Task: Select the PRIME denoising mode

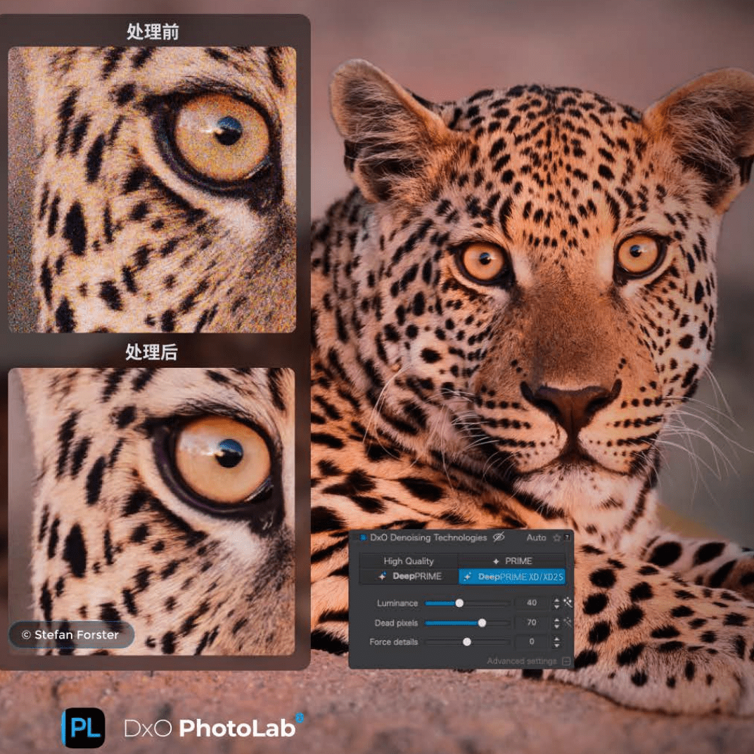Action: click(x=512, y=561)
